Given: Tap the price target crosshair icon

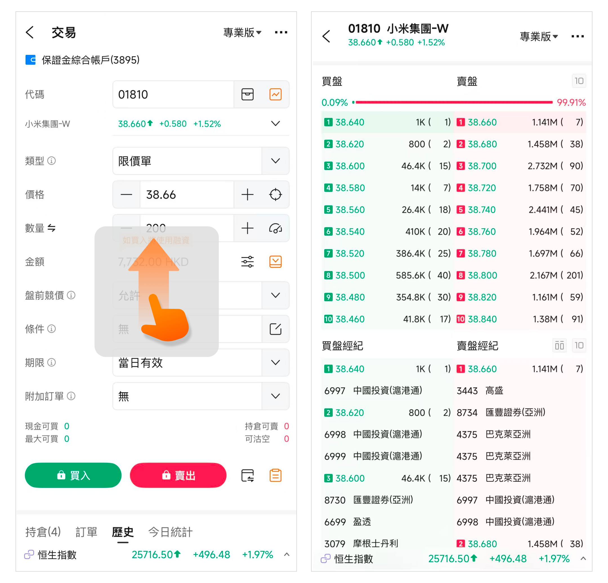Looking at the screenshot, I should point(275,195).
